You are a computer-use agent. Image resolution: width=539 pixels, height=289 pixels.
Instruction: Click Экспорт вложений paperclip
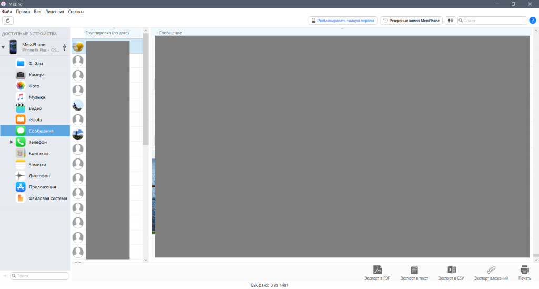491,273
